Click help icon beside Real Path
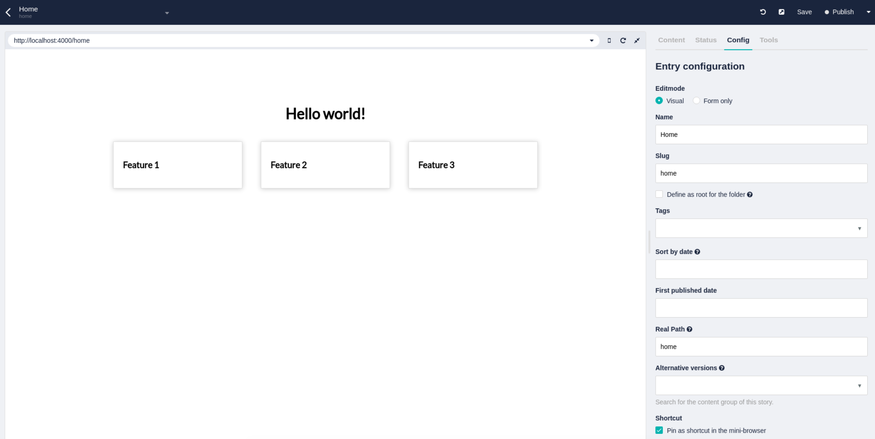This screenshot has width=875, height=439. [x=689, y=329]
